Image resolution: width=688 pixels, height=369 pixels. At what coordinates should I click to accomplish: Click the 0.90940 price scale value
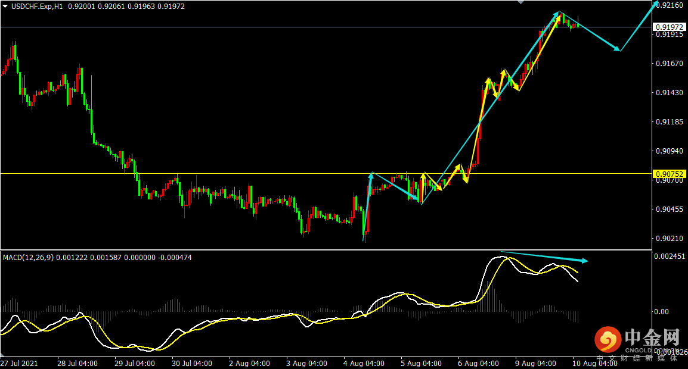pos(670,151)
